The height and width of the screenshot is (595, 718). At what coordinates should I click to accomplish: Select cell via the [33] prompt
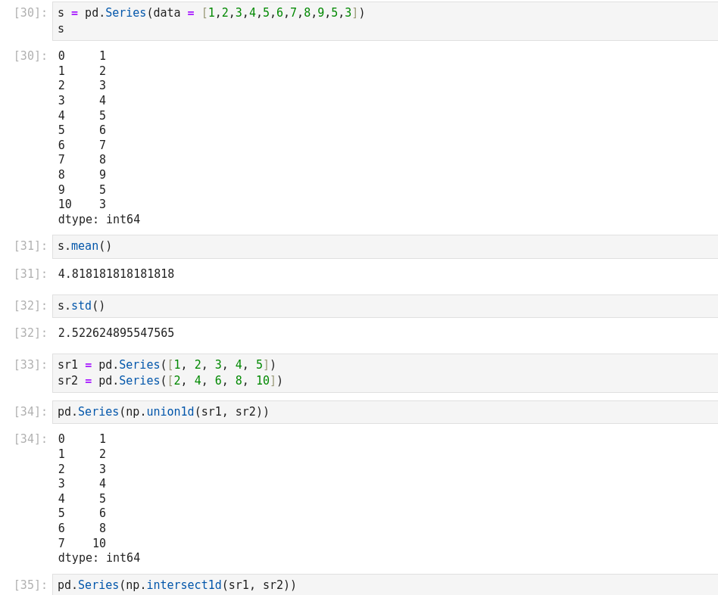30,365
